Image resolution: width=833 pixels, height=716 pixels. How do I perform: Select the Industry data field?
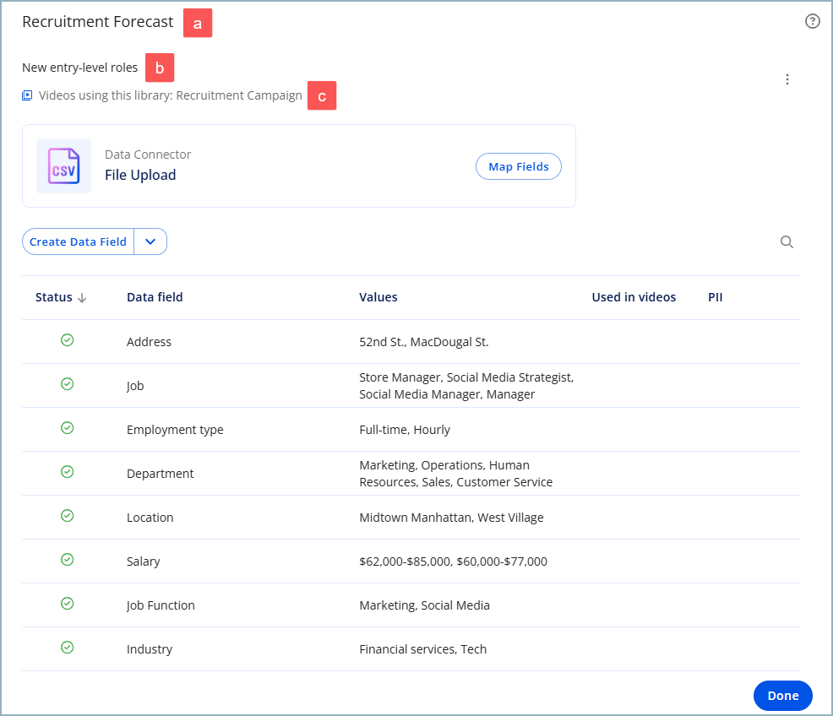[150, 649]
